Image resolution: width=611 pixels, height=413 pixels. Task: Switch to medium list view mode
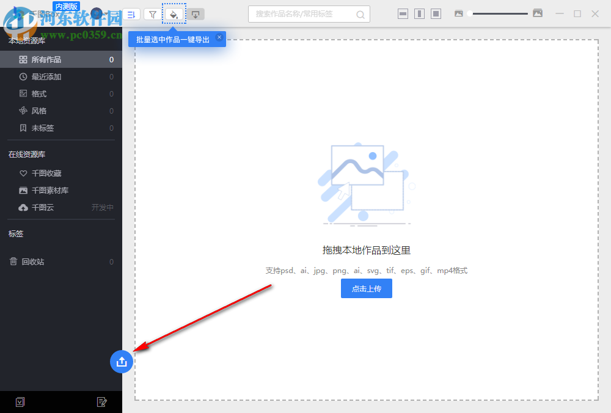click(x=420, y=13)
